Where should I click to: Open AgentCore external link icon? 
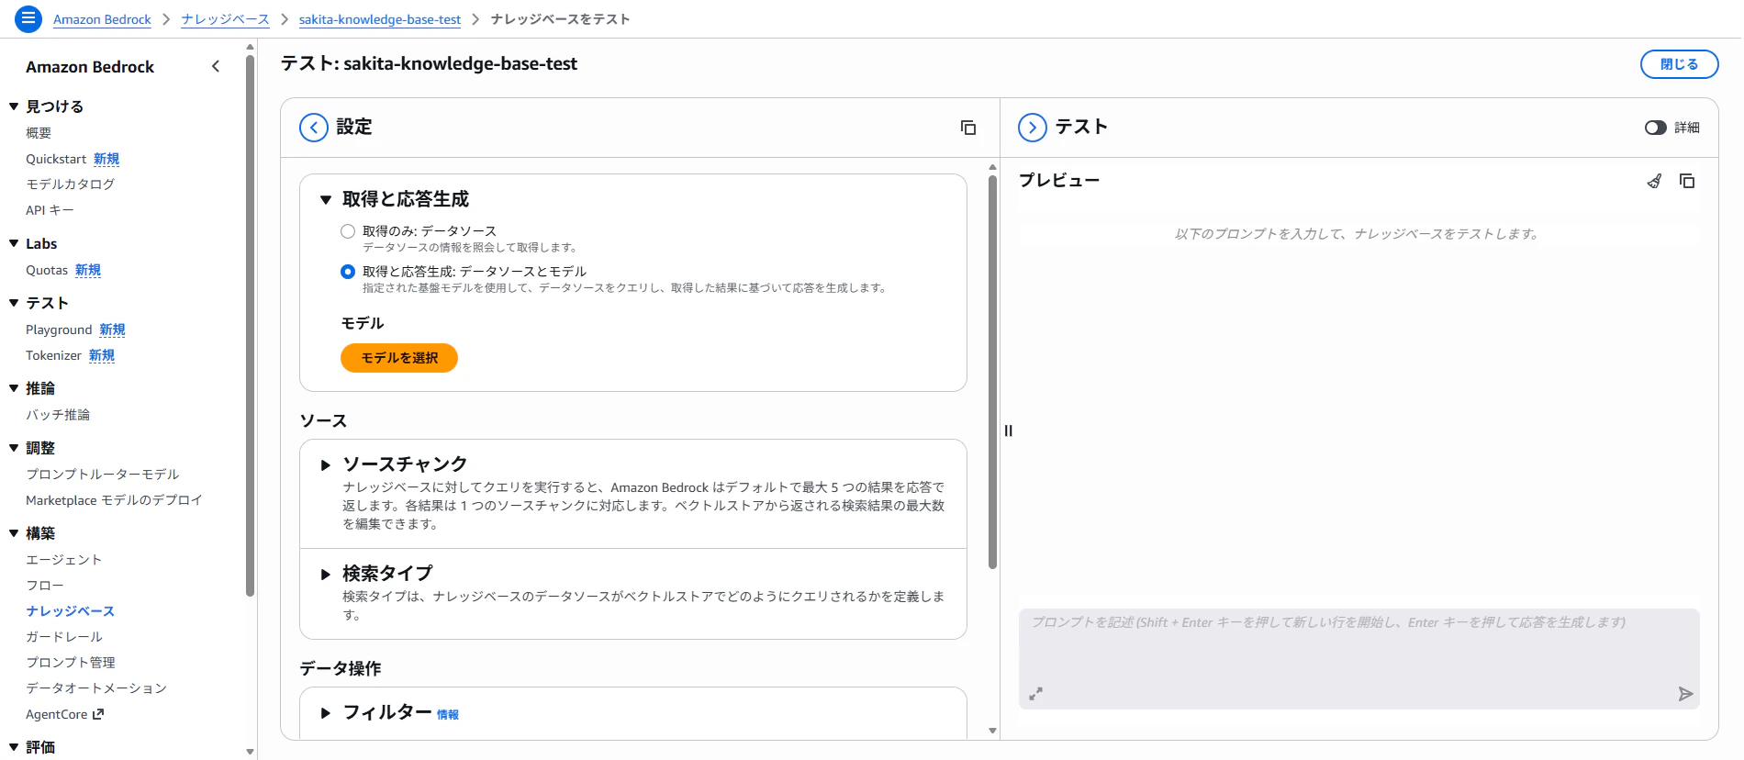coord(98,714)
